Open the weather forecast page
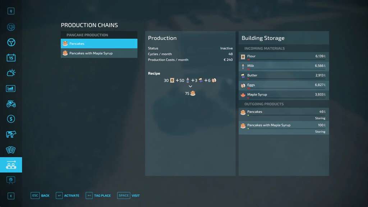Screen dimensions: 368x207 coord(11,73)
